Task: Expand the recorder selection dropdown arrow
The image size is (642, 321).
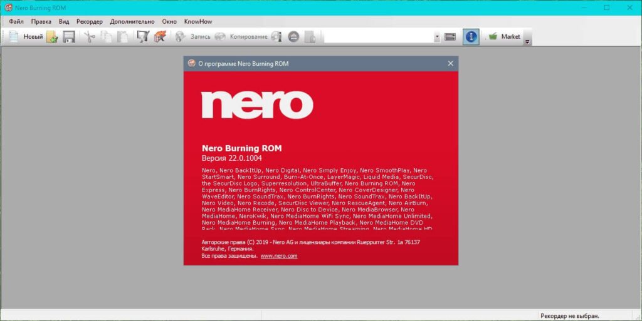Action: pos(437,37)
